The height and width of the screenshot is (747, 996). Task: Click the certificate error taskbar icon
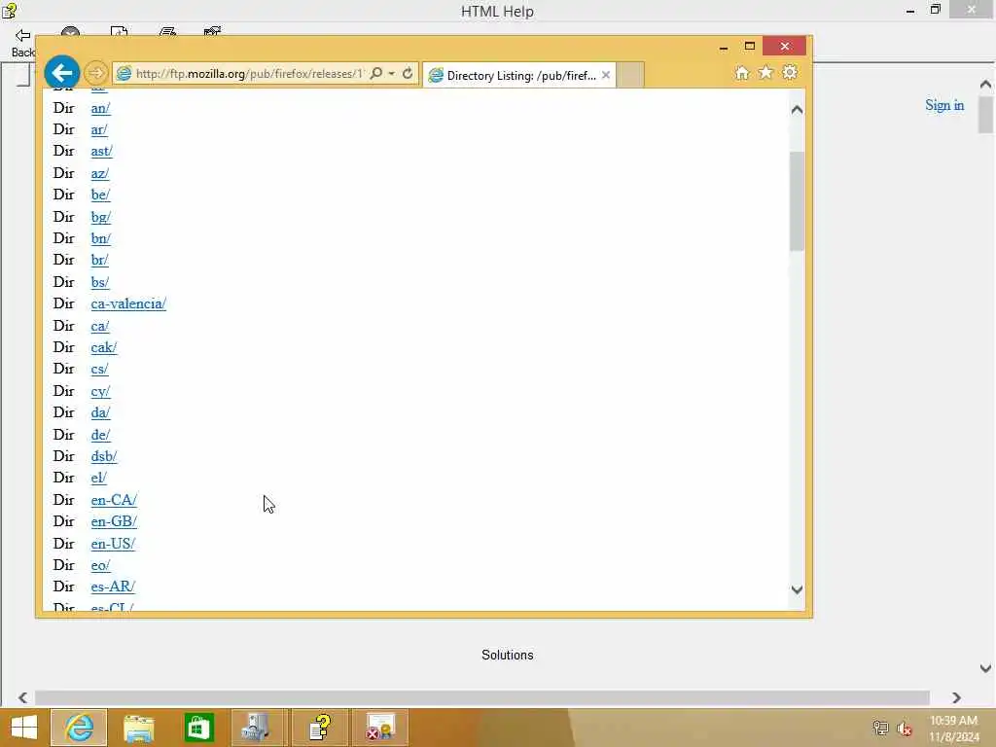pos(380,728)
